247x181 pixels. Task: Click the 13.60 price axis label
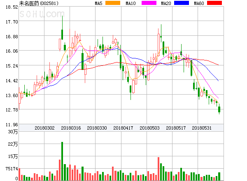tap(12, 95)
